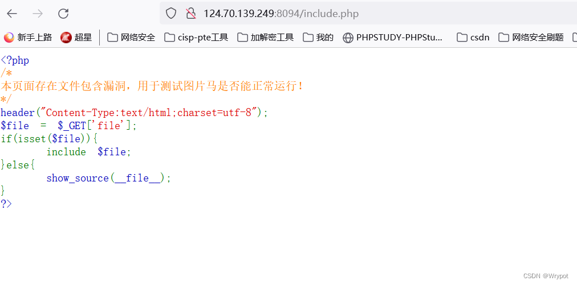
Task: Click the }else{ line
Action: 18,165
